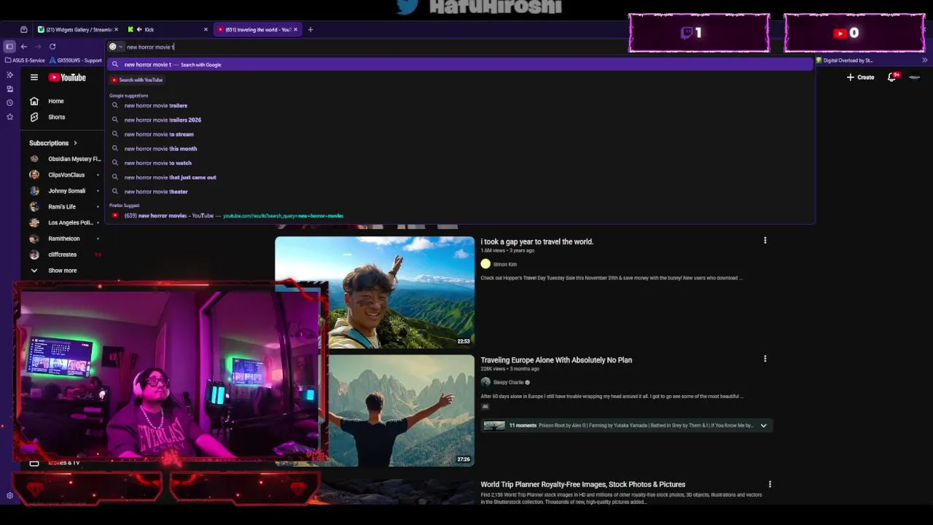Open the sidebar settings gear icon
The height and width of the screenshot is (525, 933).
(9, 496)
